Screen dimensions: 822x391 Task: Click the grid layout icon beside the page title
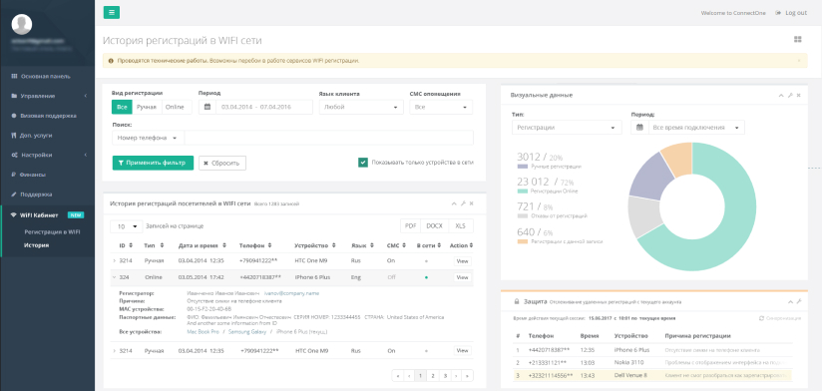(x=798, y=39)
